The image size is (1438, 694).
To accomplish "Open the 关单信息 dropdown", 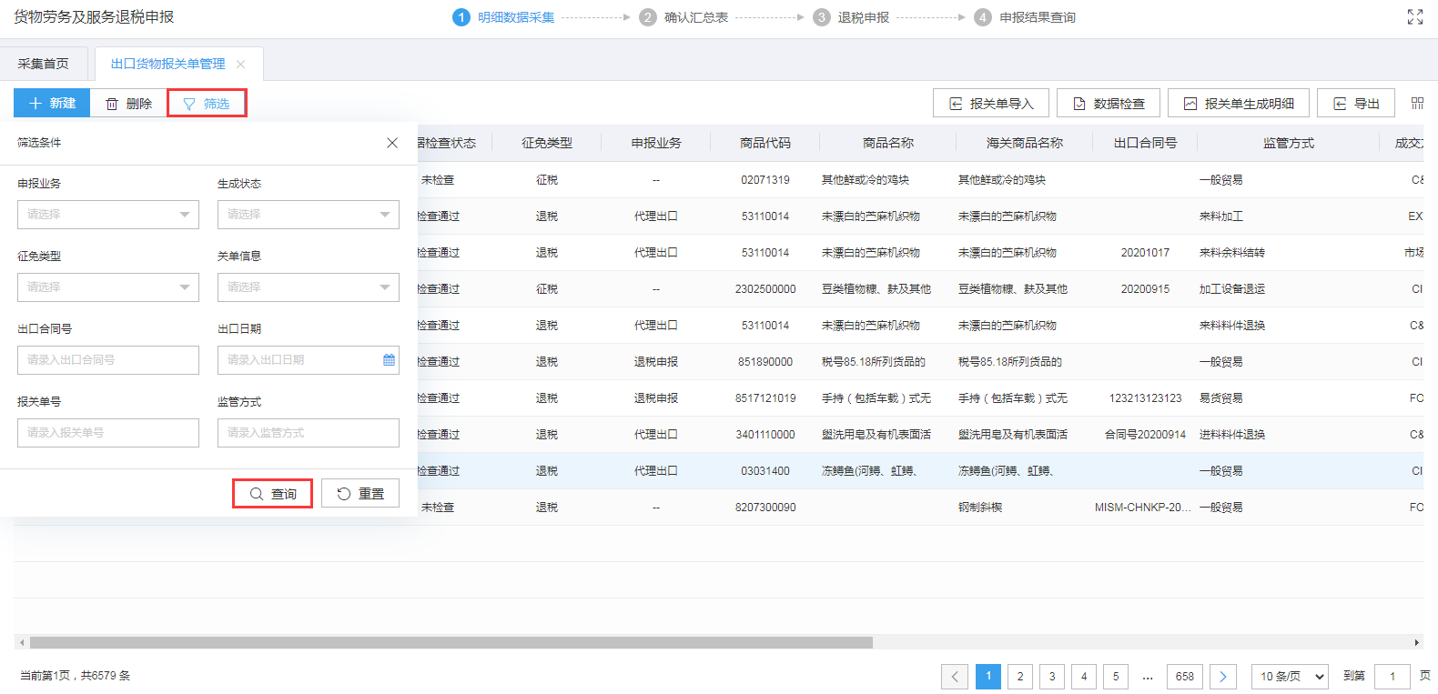I will [x=308, y=287].
